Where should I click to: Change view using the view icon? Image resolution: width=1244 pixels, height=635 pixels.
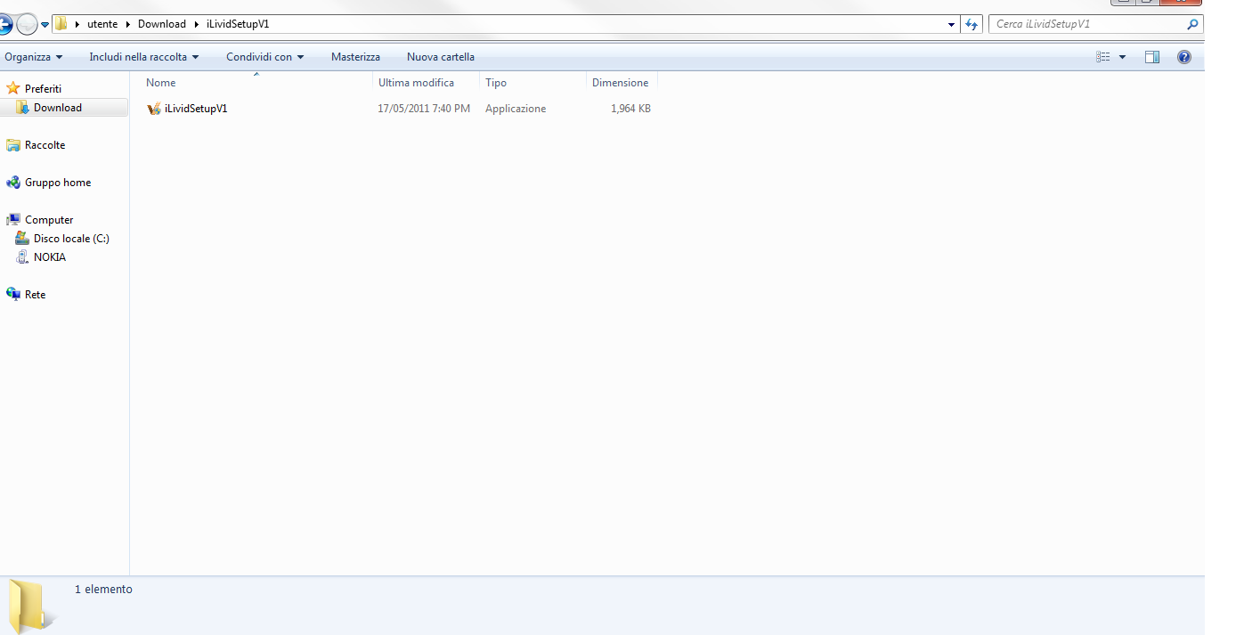click(x=1103, y=57)
